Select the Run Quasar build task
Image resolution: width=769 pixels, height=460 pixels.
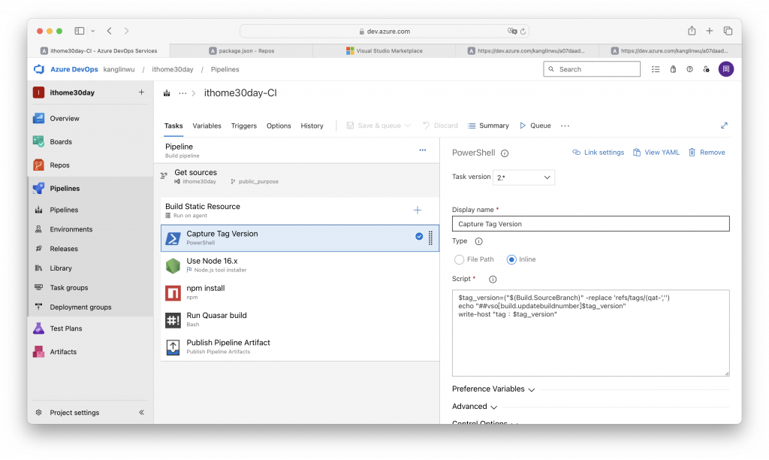tap(300, 320)
